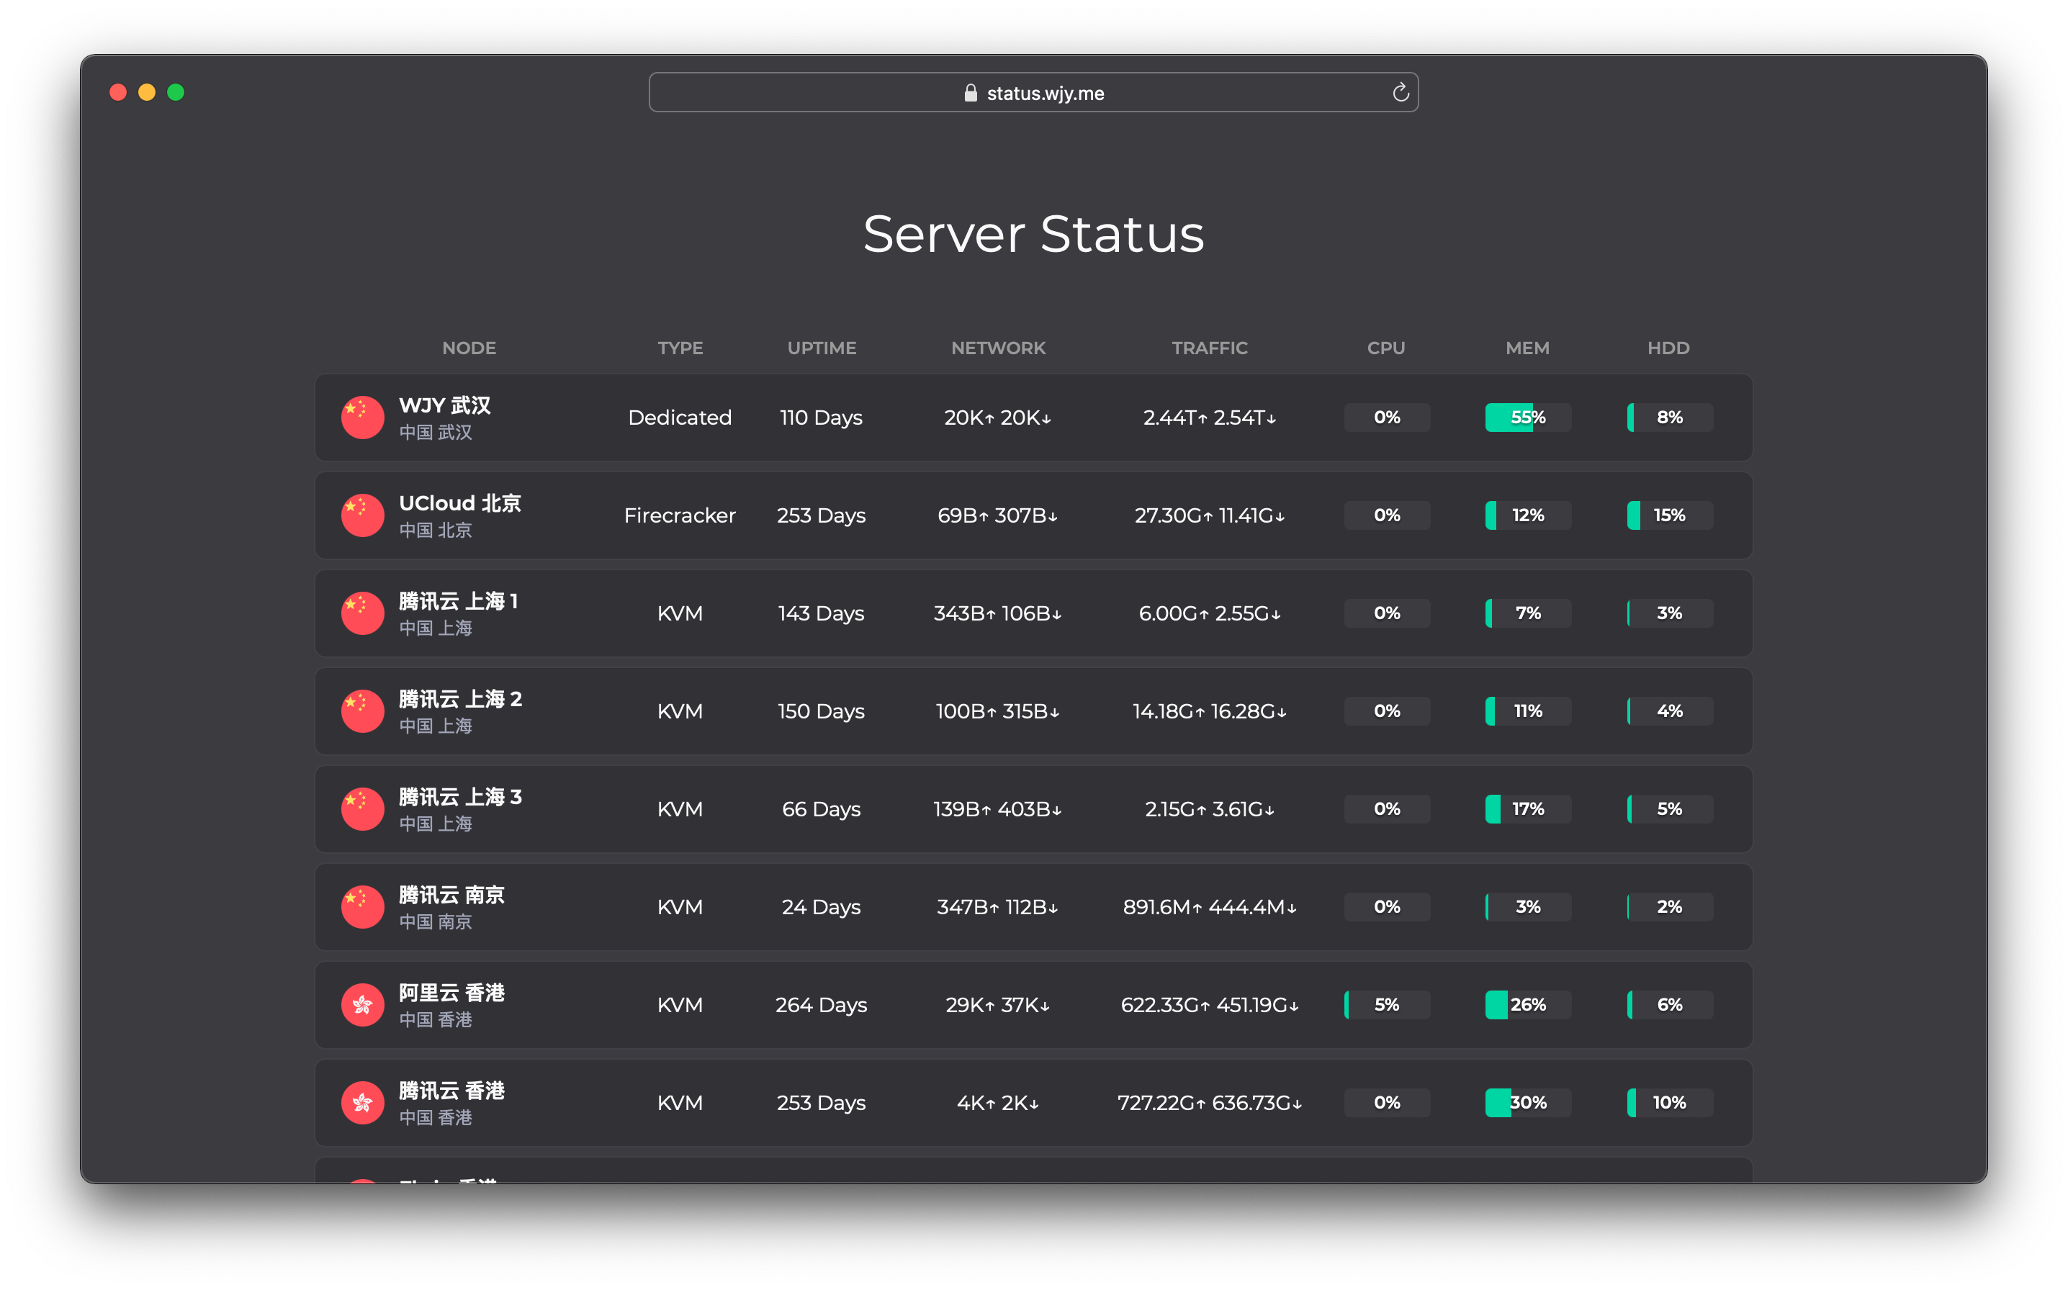Click the flag icon for 腾讯云 上海 1

(363, 613)
